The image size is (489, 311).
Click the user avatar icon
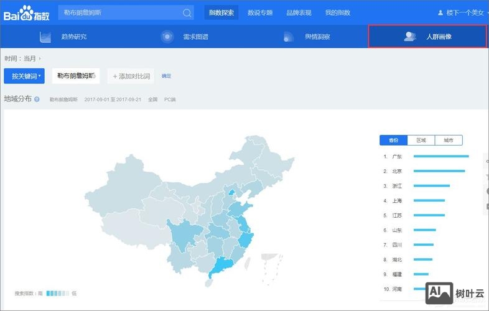440,13
